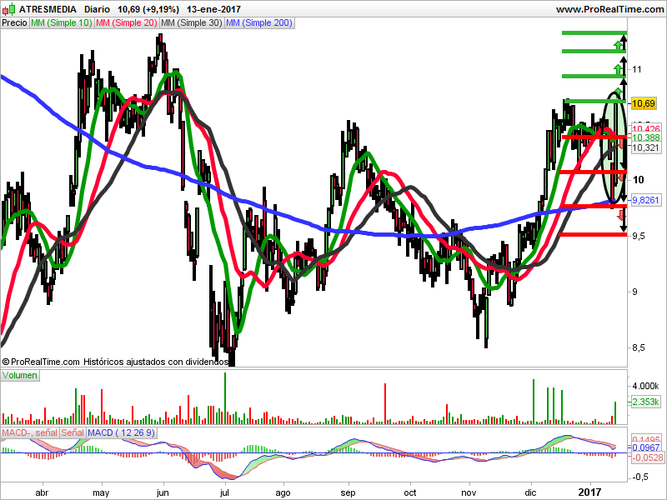
Task: Click the MM (Simple 20) legend label
Action: pos(127,23)
